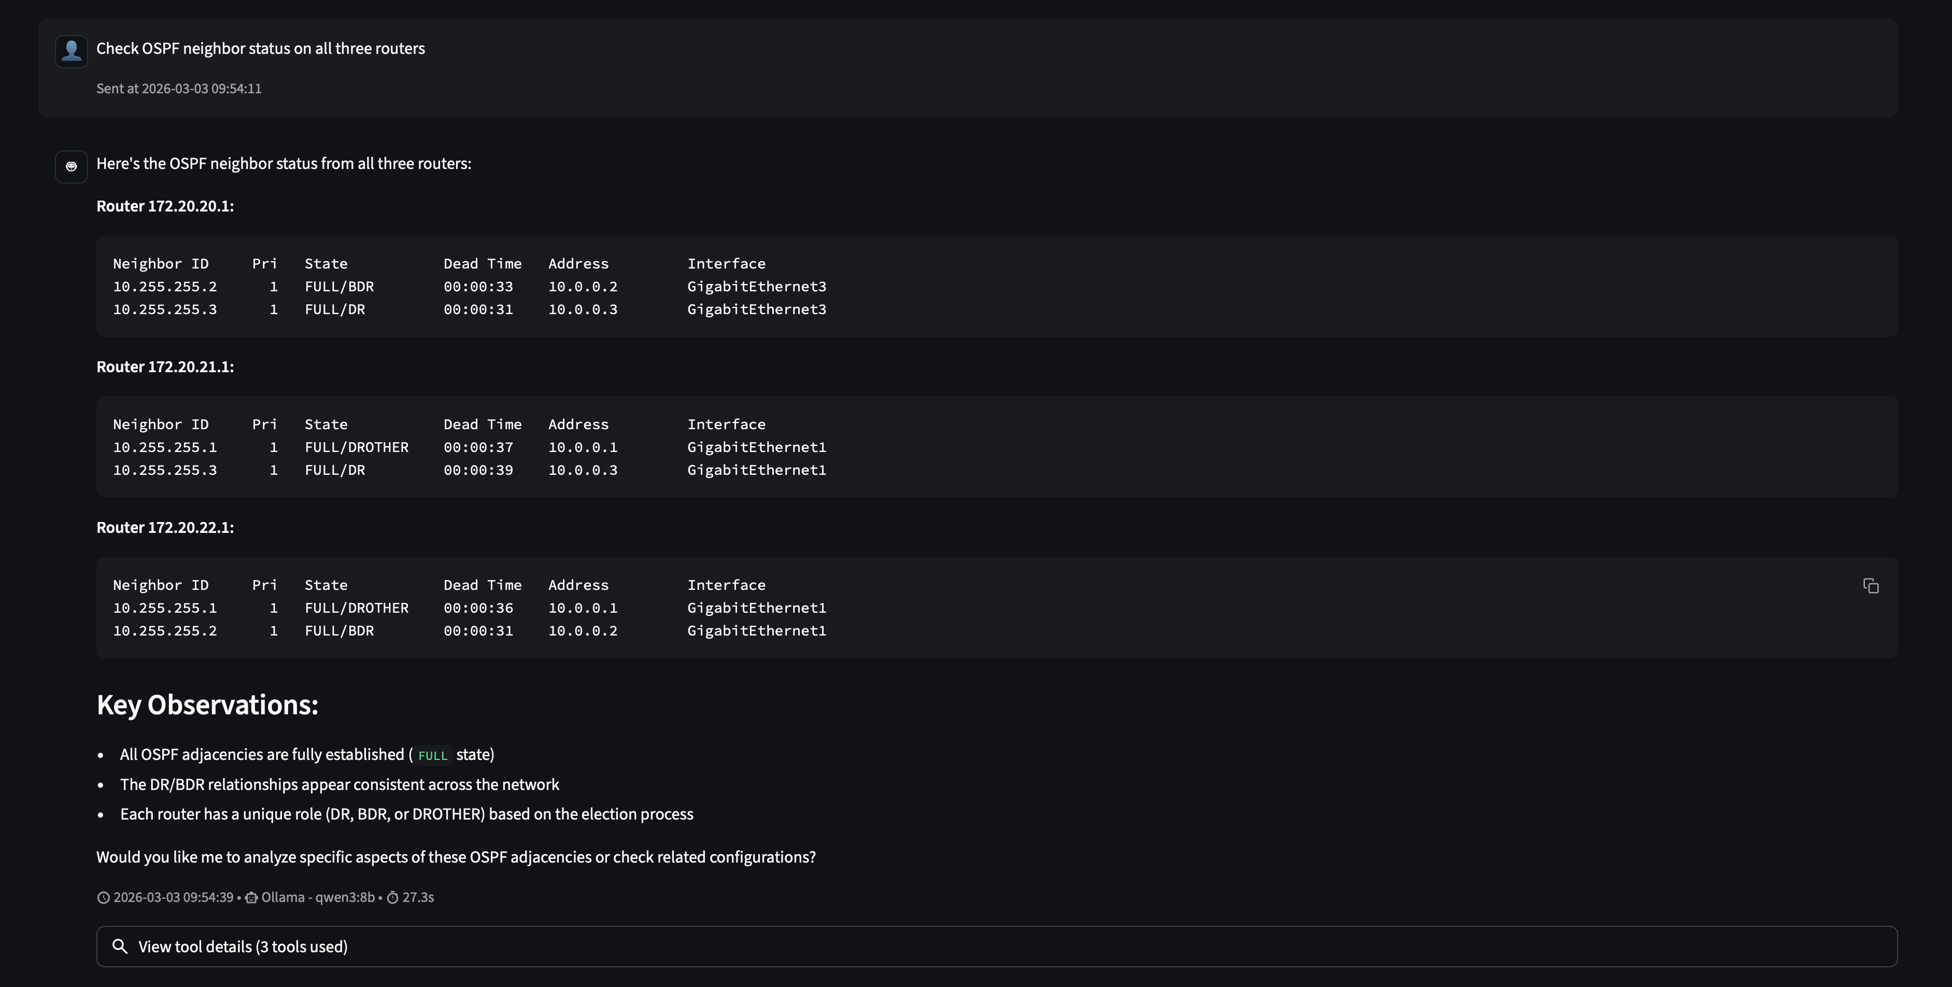Image resolution: width=1952 pixels, height=987 pixels.
Task: Click the response timestamp 2026-03-03 09:54:39
Action: 174,897
